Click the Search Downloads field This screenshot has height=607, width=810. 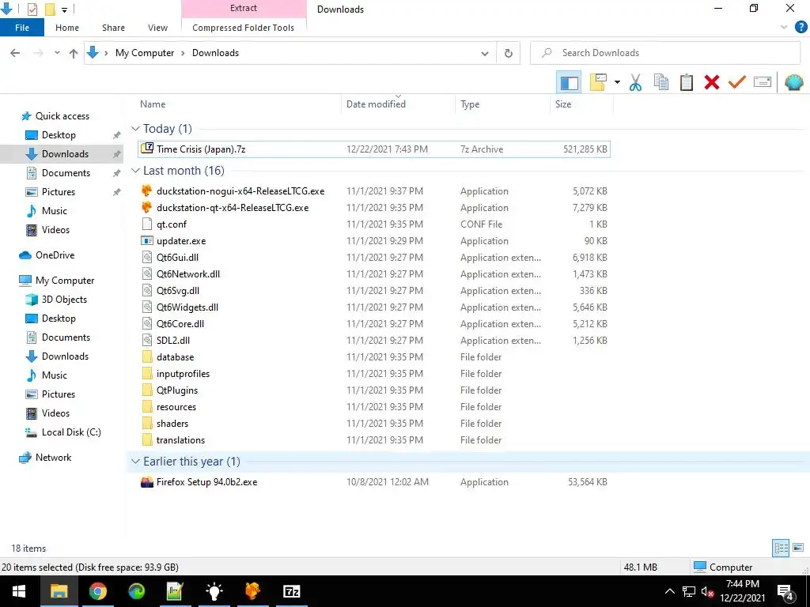point(665,53)
